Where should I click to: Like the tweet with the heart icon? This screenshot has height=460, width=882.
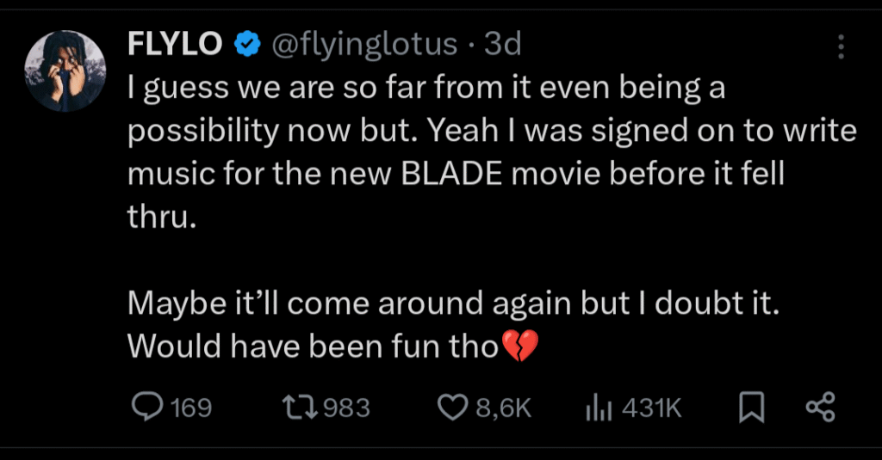coord(451,408)
